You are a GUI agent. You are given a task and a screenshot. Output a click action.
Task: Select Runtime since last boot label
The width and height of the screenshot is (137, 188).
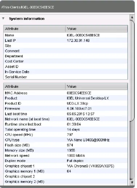23,124
